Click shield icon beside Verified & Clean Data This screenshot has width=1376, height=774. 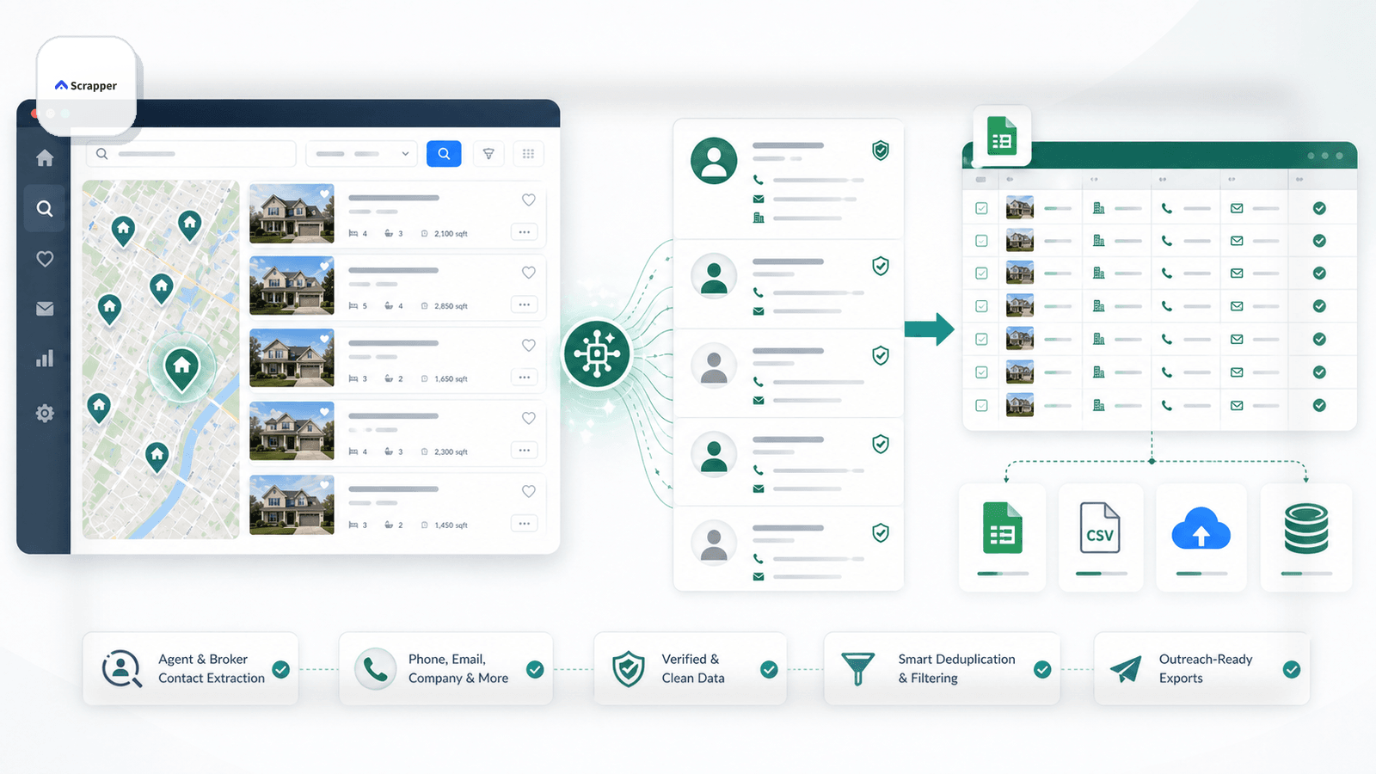(629, 669)
